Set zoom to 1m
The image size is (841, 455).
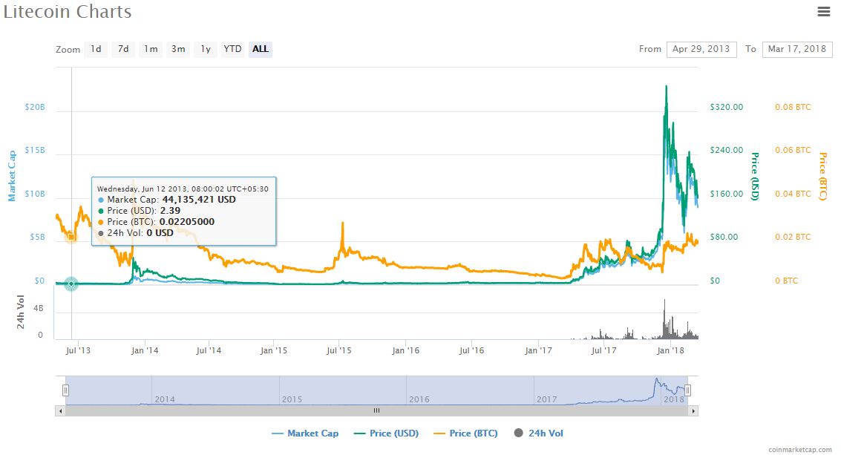click(x=151, y=49)
